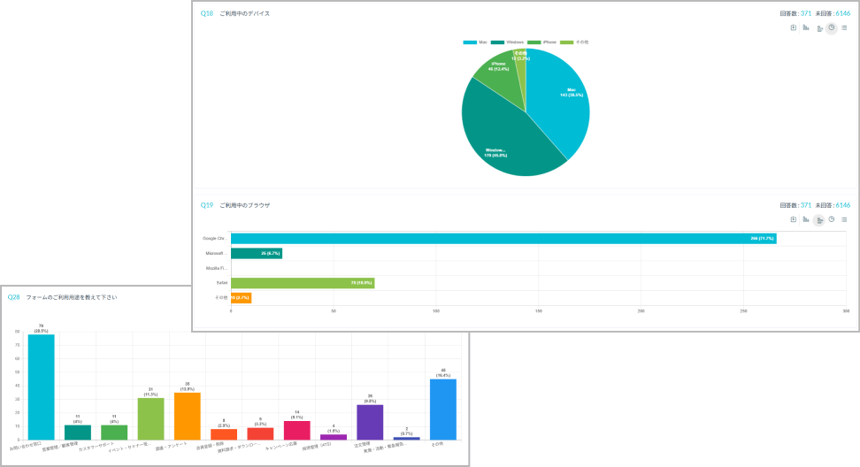The width and height of the screenshot is (860, 467).
Task: Open Q19 list view icon
Action: 844,219
